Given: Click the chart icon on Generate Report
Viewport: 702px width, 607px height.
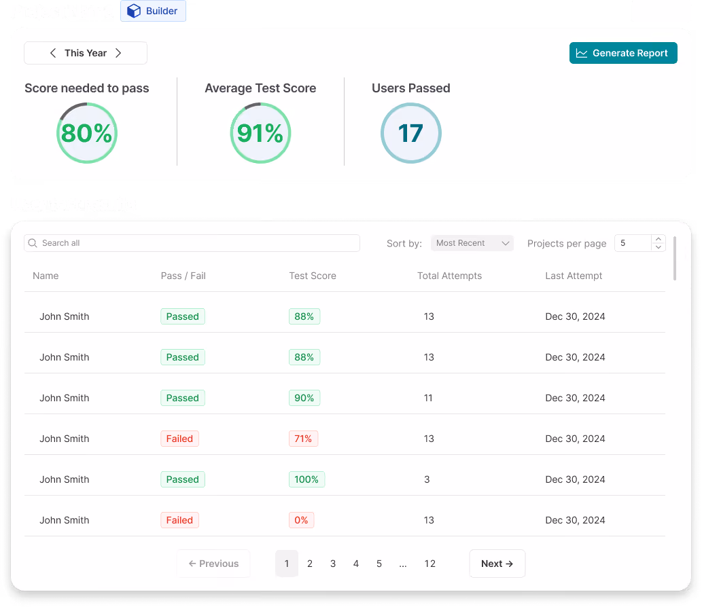Looking at the screenshot, I should click(582, 53).
